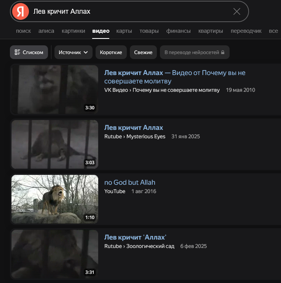The image size is (281, 283).
Task: Expand the 'Источник' dropdown filter
Action: 73,52
